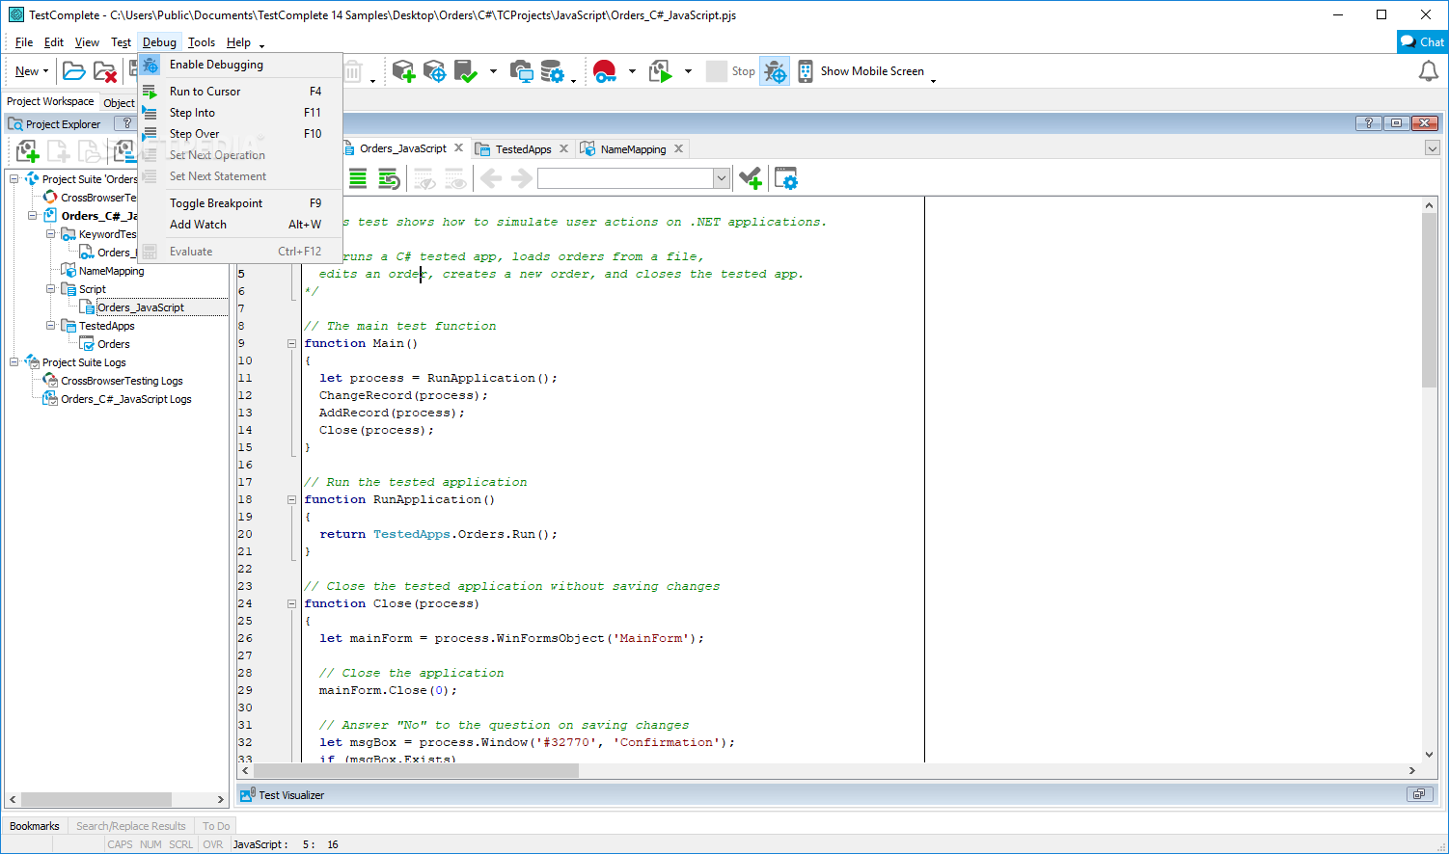Open the Bookmarks bottom tab

[x=35, y=826]
